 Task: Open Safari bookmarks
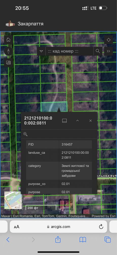click(83, 239)
